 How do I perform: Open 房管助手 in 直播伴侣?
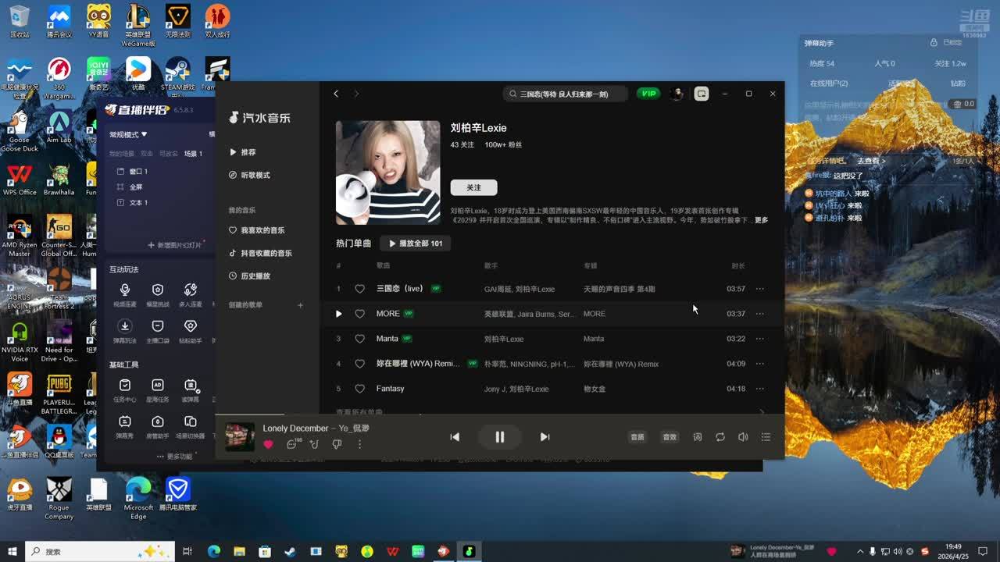[158, 426]
